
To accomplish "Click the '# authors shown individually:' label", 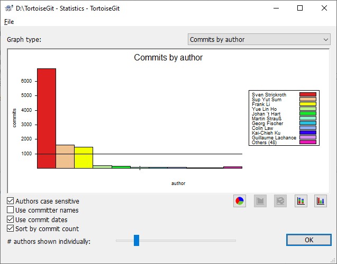I will tap(49, 242).
